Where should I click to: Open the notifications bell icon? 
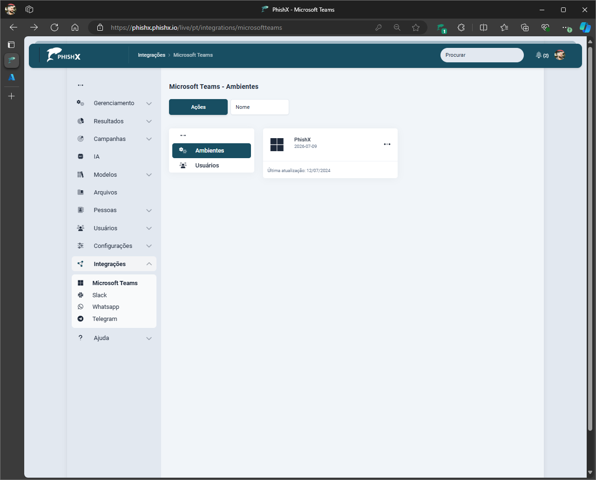click(539, 55)
